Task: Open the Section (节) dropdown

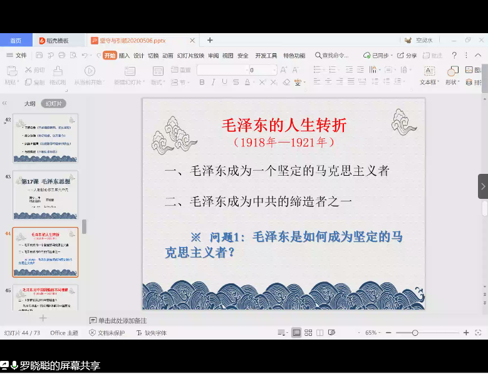Action: click(x=180, y=82)
